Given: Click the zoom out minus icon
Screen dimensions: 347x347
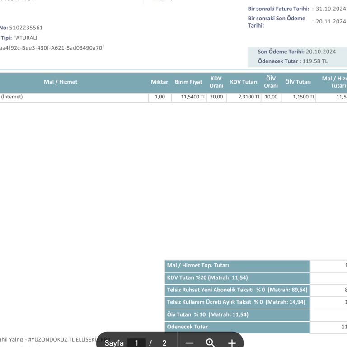Looking at the screenshot, I should pos(189,343).
